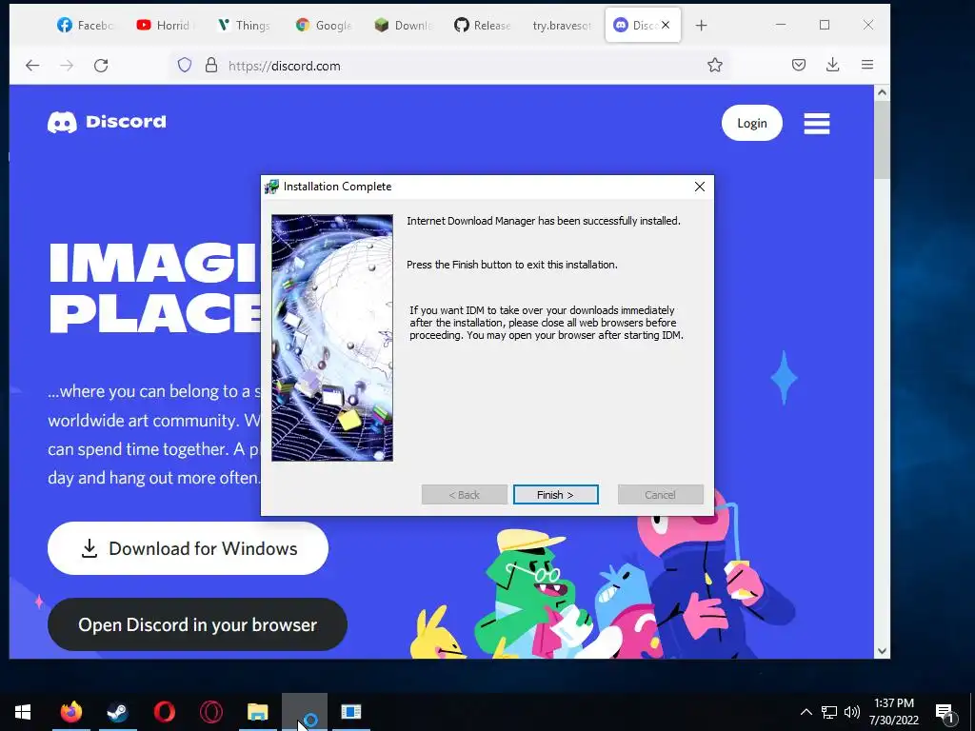Click page scrollbar up arrow
Screen dimensions: 975x731
point(882,93)
